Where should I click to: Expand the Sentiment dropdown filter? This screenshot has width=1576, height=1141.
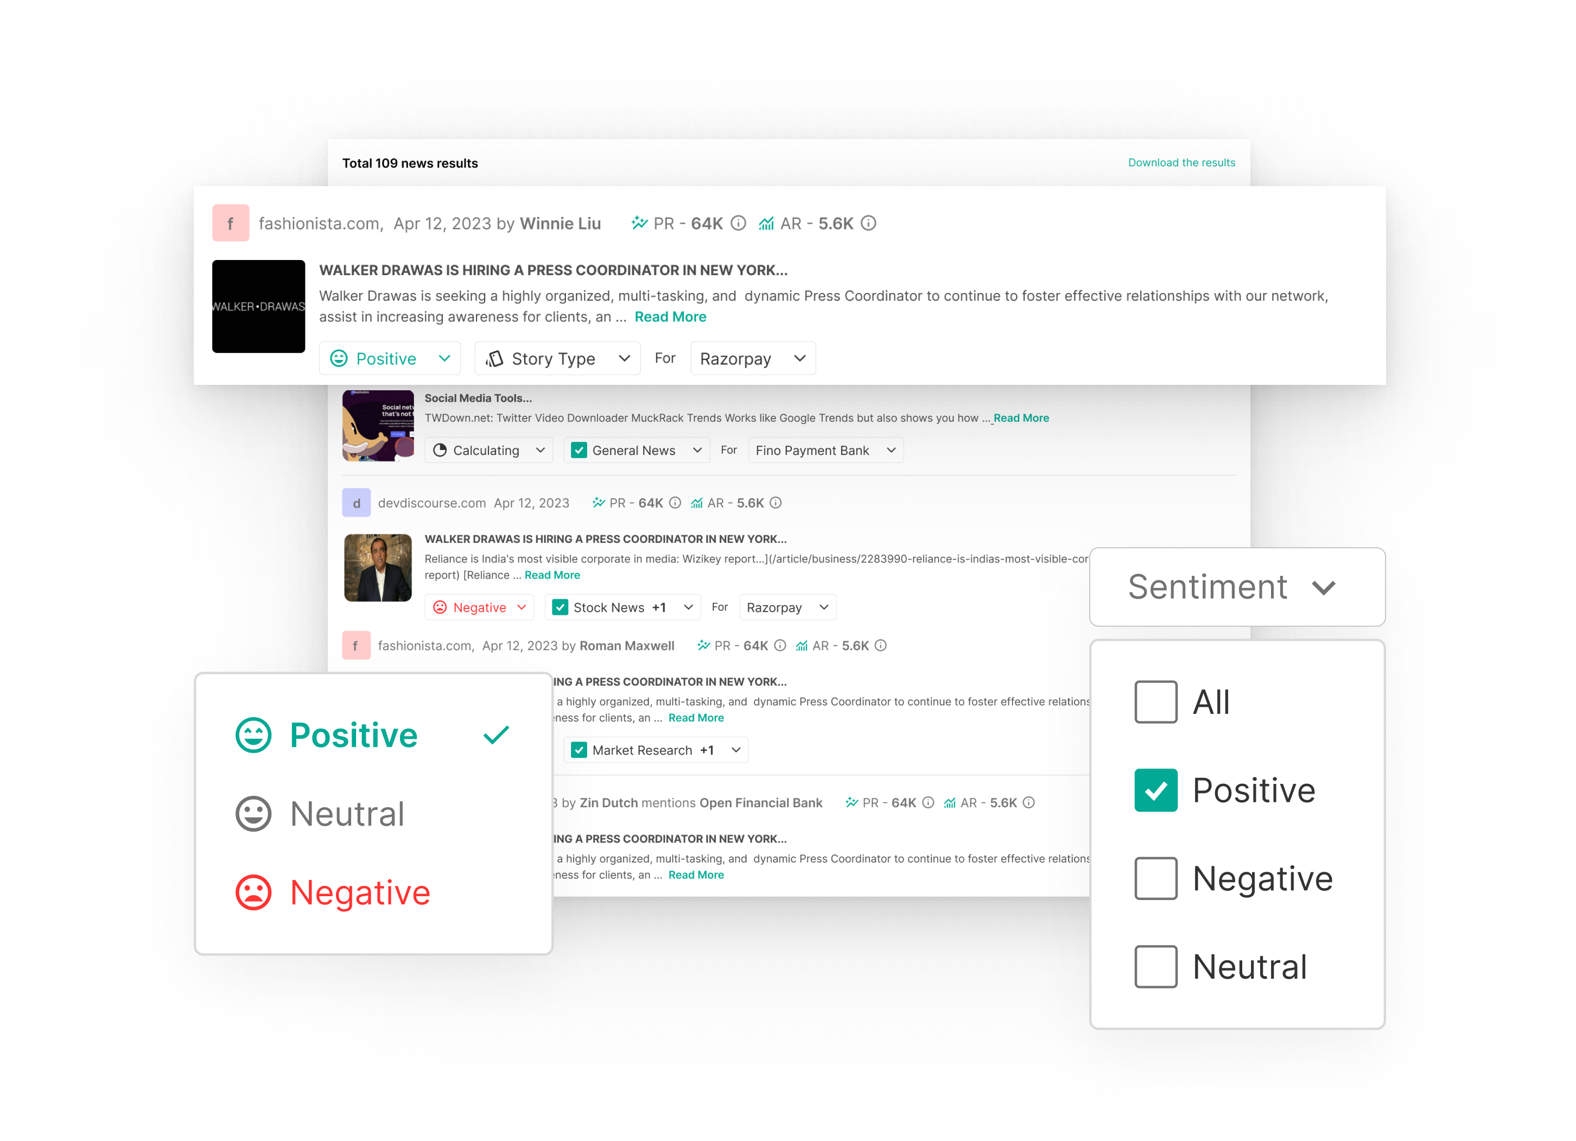pyautogui.click(x=1227, y=589)
